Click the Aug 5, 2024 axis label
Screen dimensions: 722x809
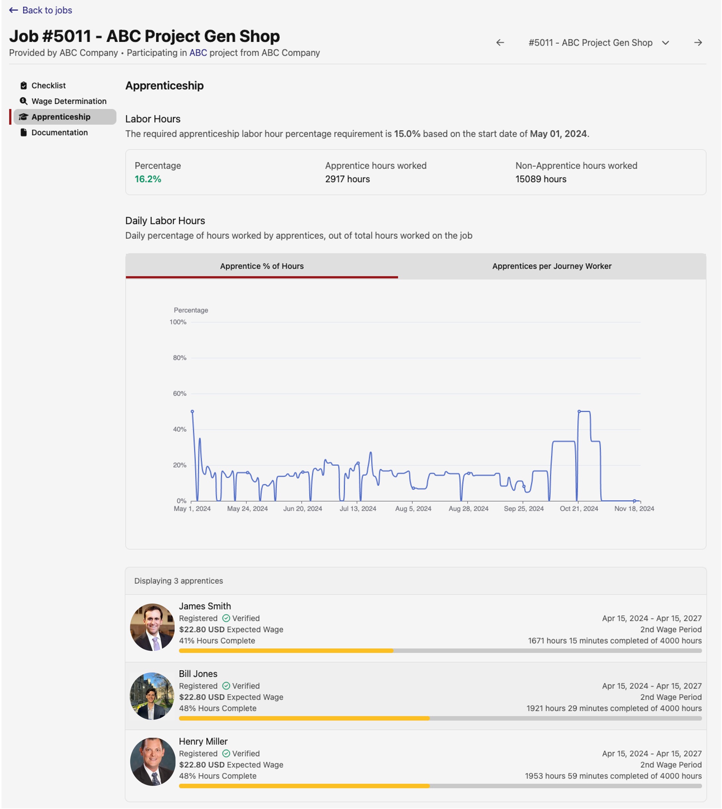[x=413, y=509]
